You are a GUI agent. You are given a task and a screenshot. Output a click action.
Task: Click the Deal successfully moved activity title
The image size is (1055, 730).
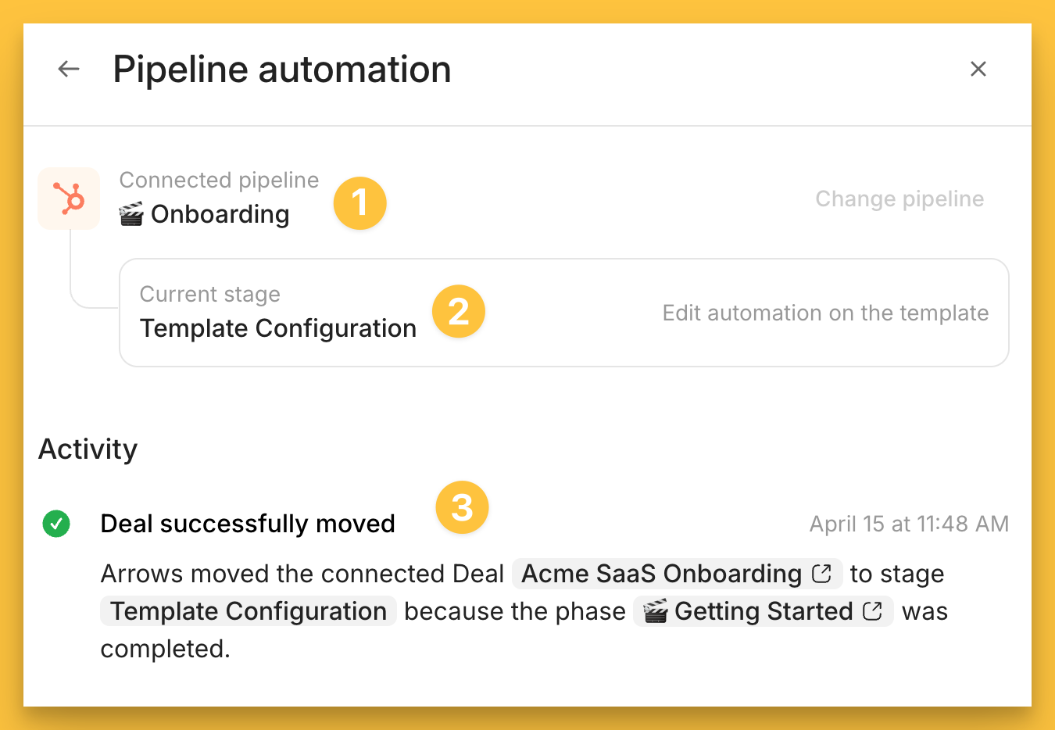click(248, 524)
